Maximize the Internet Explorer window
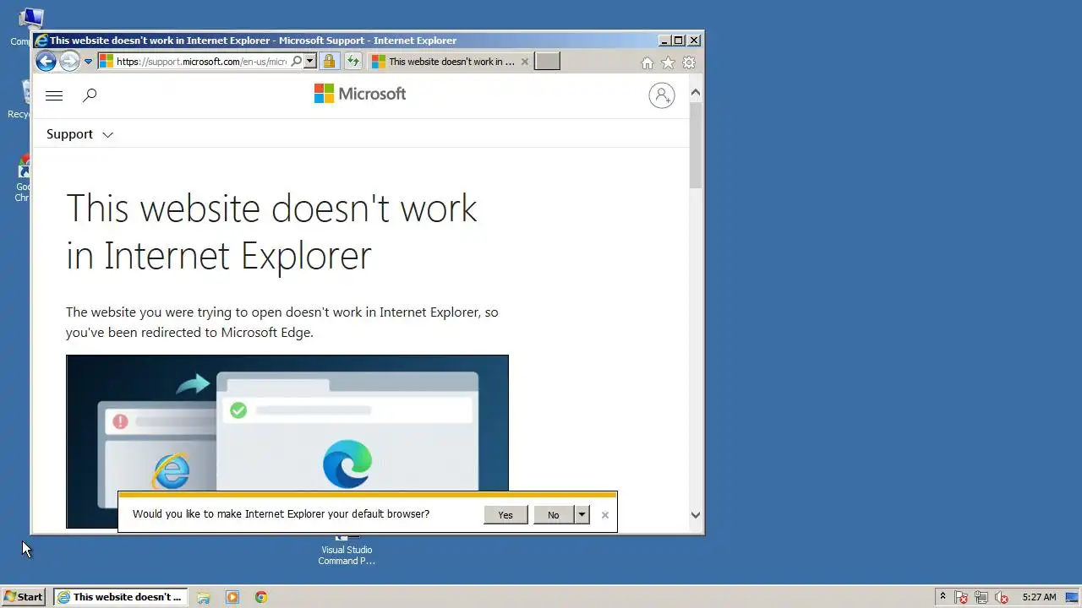 pyautogui.click(x=678, y=40)
